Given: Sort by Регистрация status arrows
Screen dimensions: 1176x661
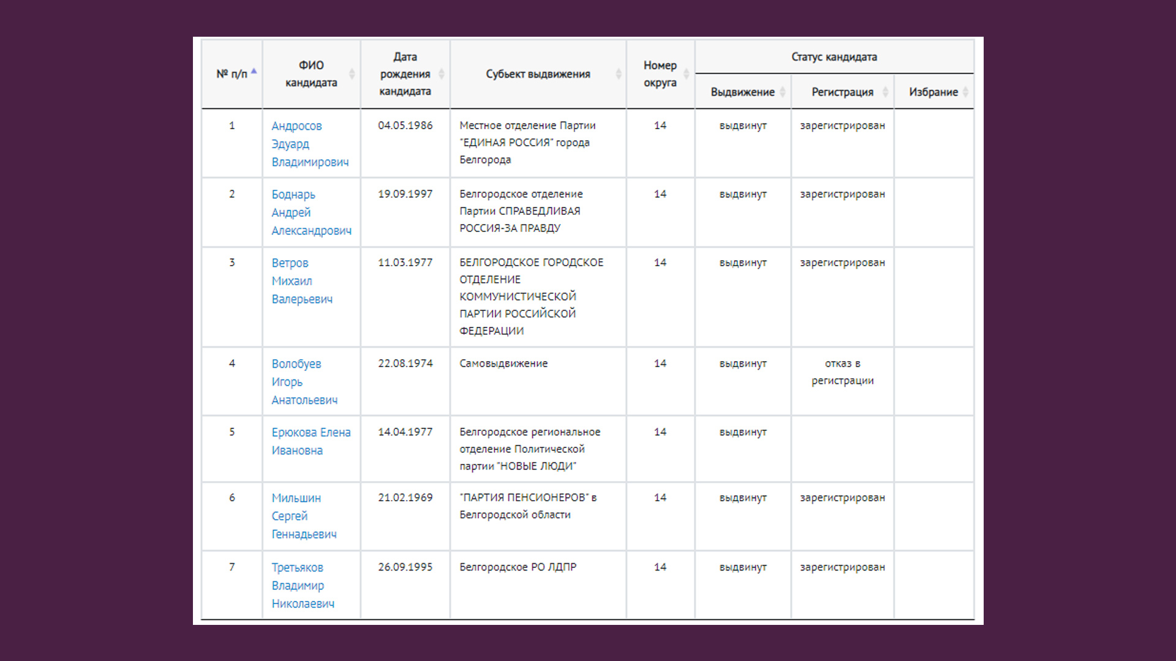Looking at the screenshot, I should [x=885, y=92].
